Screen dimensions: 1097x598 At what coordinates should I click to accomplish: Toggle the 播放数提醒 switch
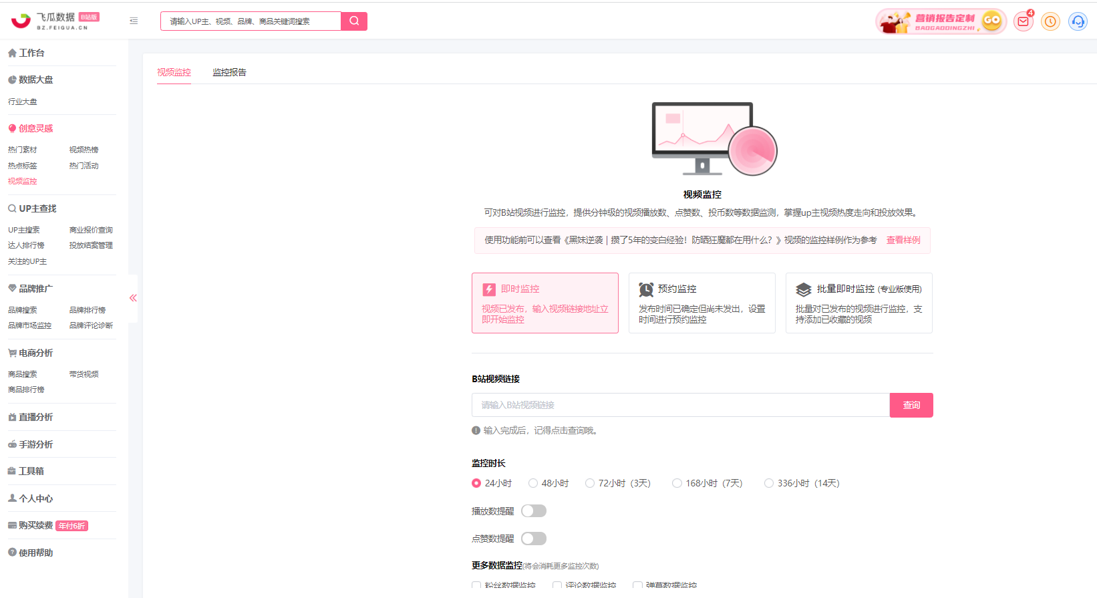click(534, 511)
